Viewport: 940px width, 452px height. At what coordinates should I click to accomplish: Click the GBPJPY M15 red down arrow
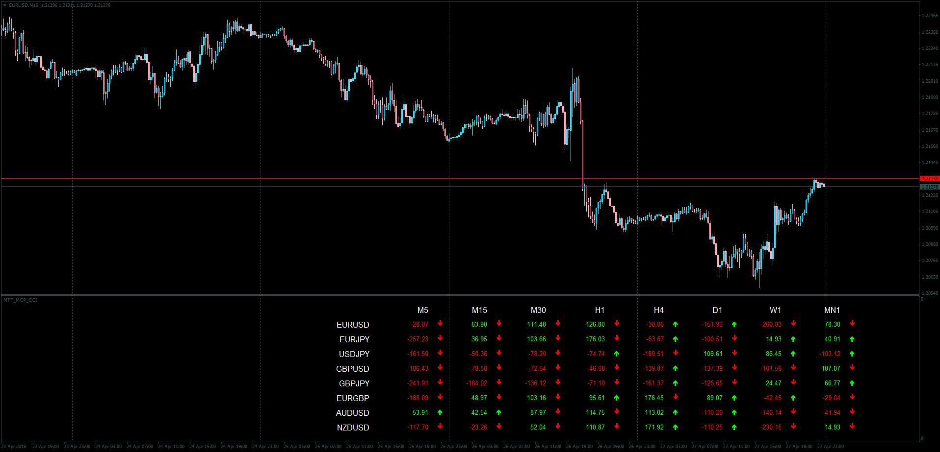(x=499, y=382)
